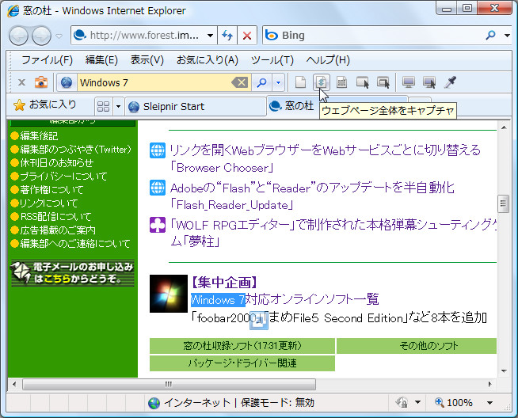Image resolution: width=518 pixels, height=418 pixels.
Task: Open the プライバシーについて sidebar link
Action: pos(63,177)
